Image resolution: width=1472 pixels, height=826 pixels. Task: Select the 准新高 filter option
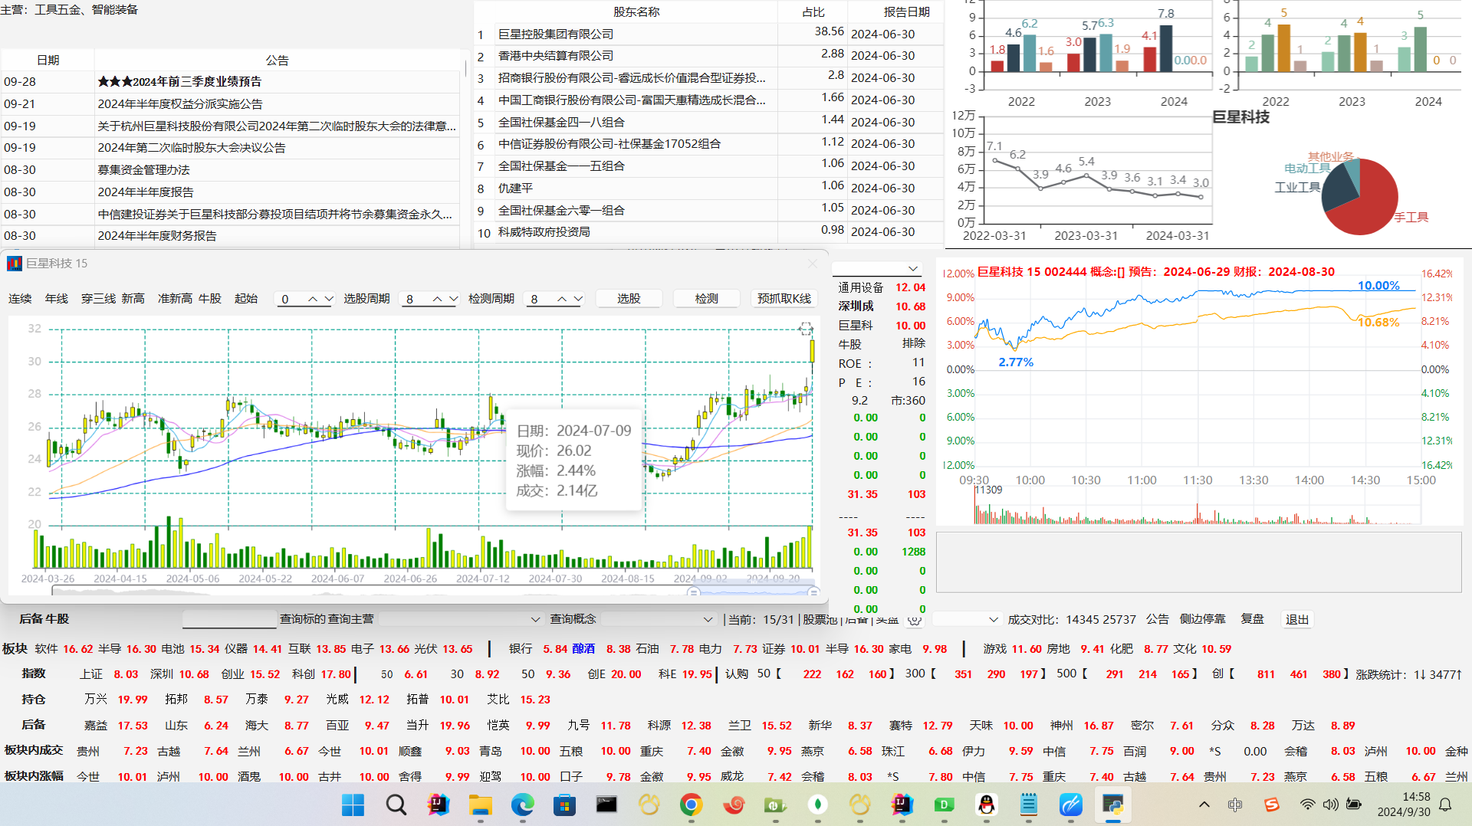click(x=175, y=299)
